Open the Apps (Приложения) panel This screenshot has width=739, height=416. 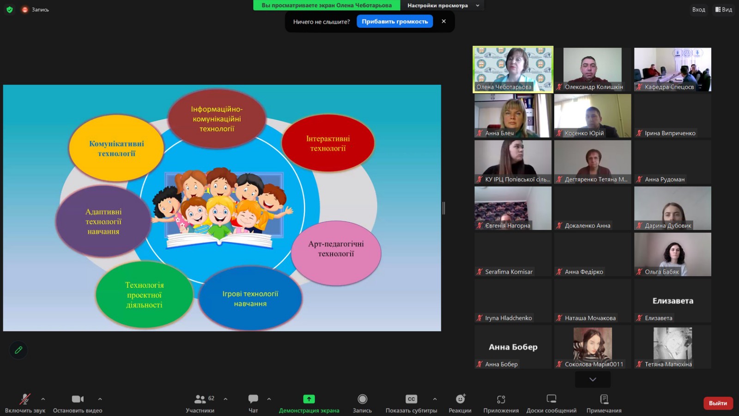501,399
